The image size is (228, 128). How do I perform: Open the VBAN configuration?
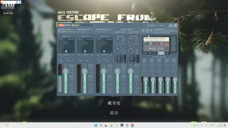tap(151, 26)
